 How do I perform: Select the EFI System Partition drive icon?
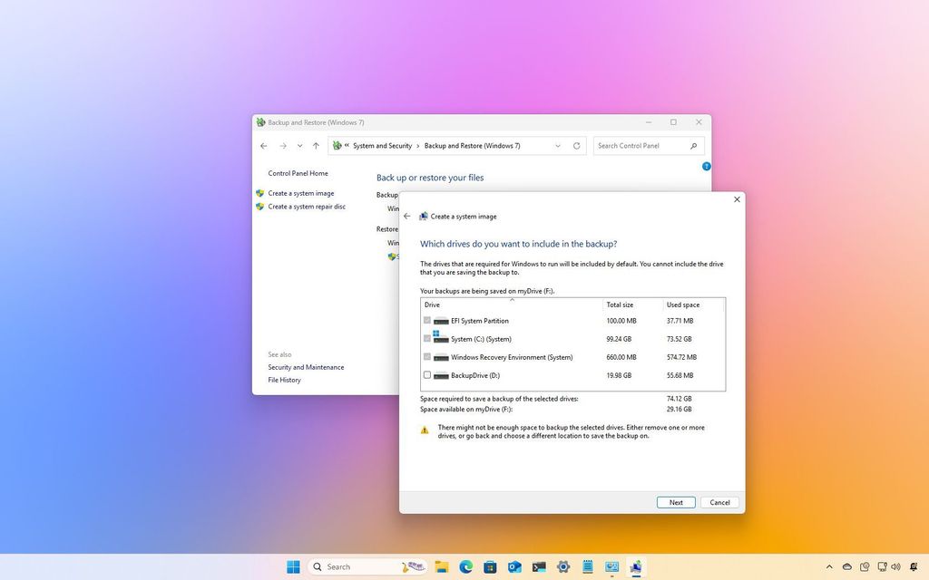439,320
